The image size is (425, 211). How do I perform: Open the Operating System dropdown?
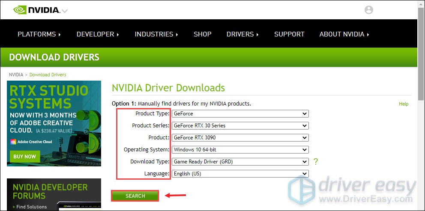coord(240,149)
